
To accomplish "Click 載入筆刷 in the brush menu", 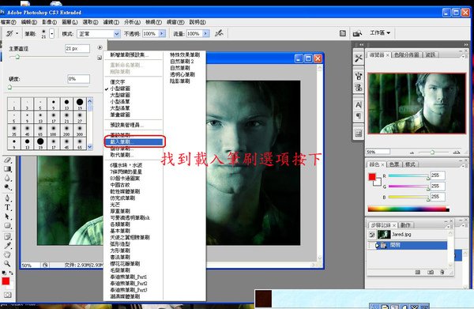I will (x=134, y=141).
